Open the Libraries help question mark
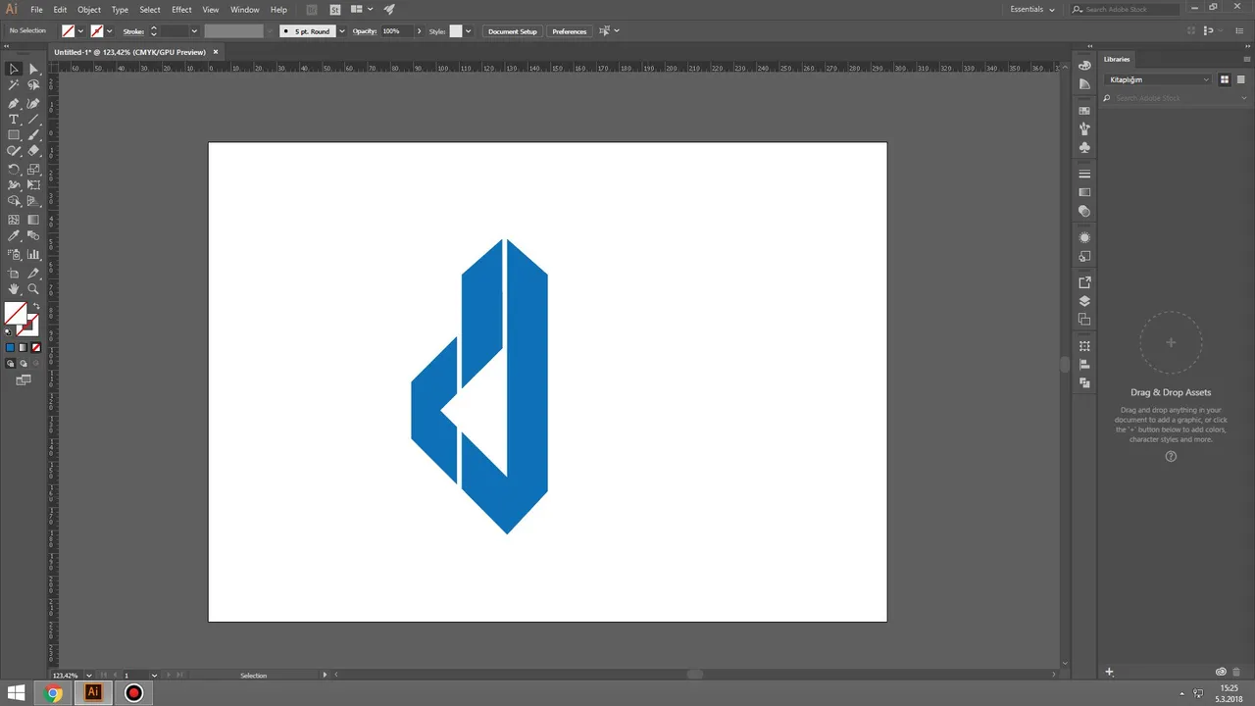 [x=1171, y=457]
